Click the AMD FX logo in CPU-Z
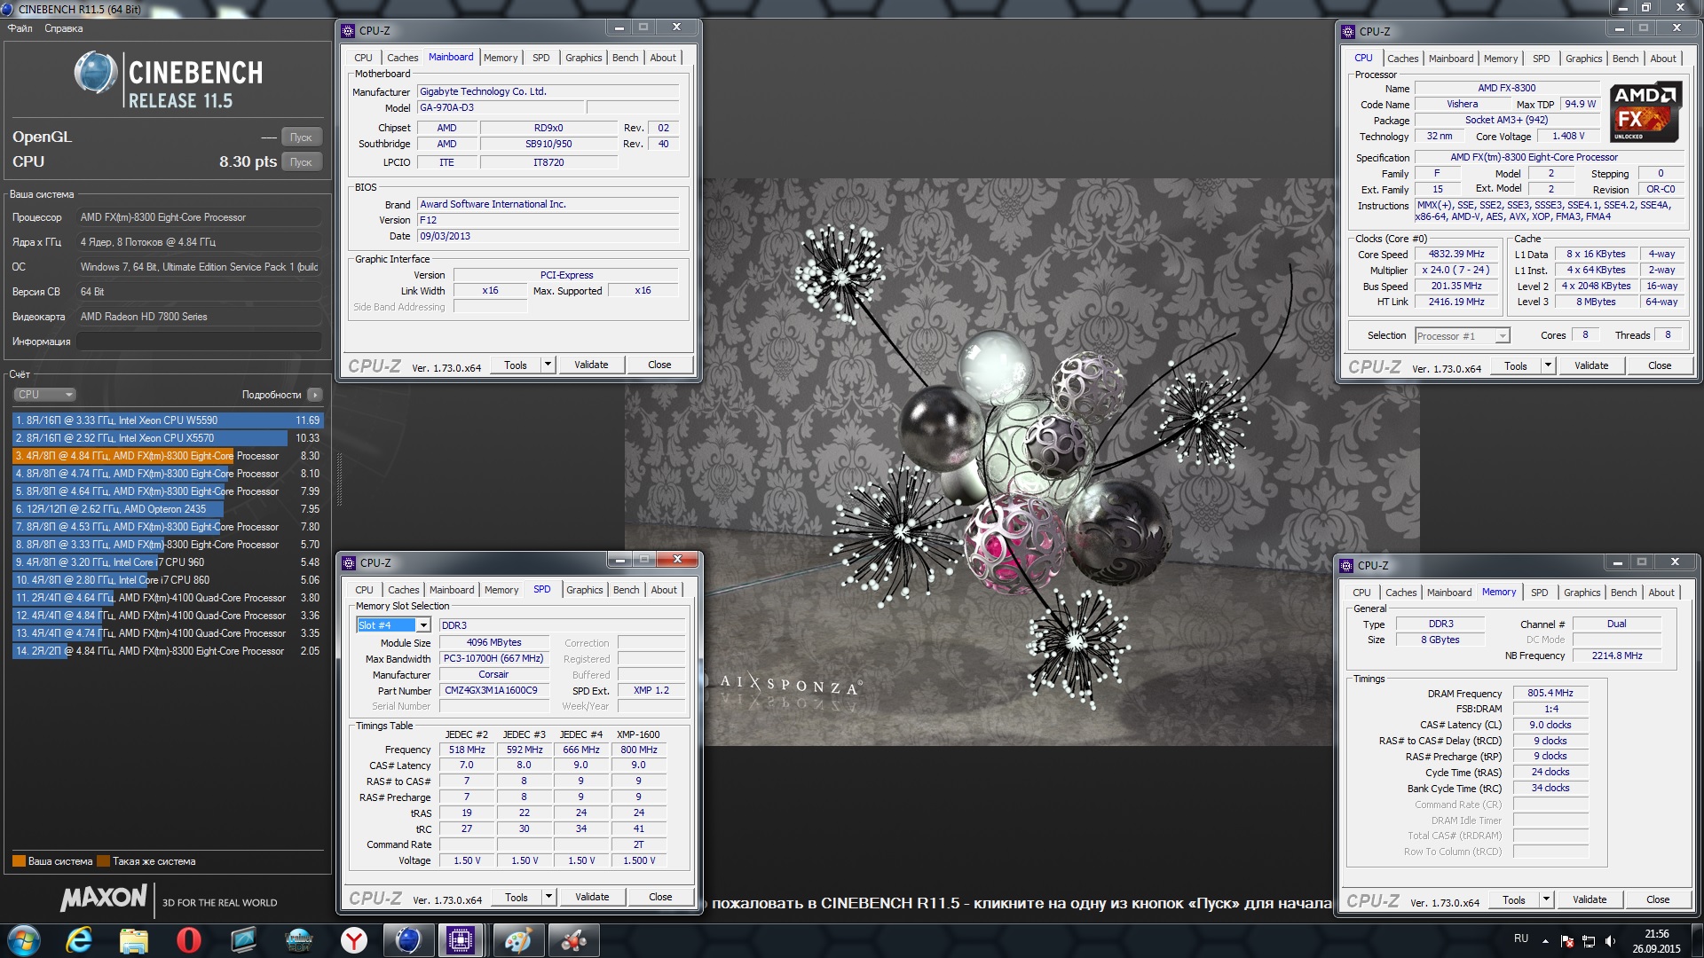1704x958 pixels. [1645, 114]
